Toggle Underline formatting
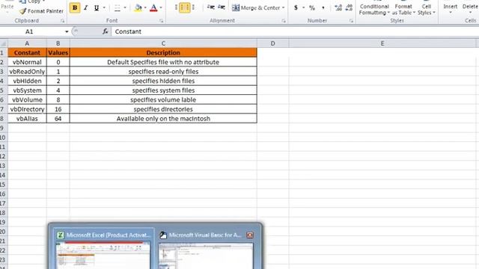Screen dimensions: 479x269 coord(97,7)
